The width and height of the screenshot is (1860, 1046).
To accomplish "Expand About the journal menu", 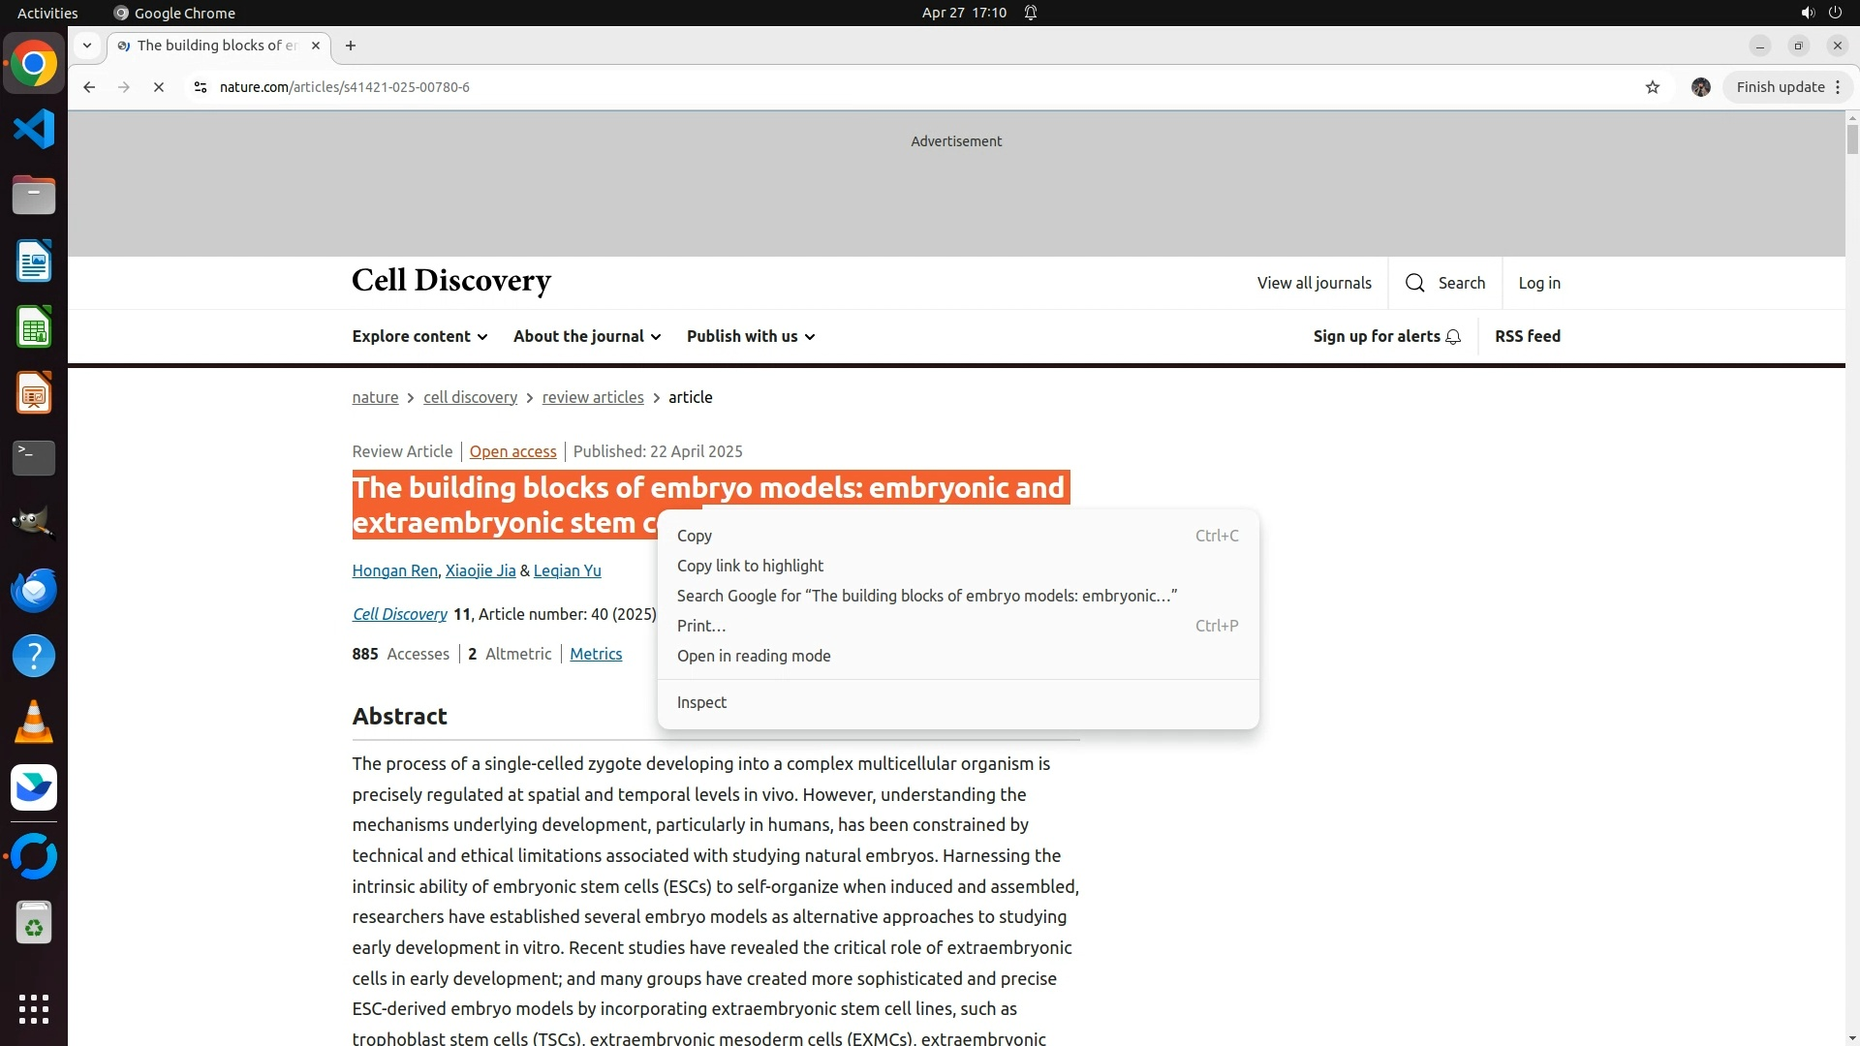I will point(587,336).
